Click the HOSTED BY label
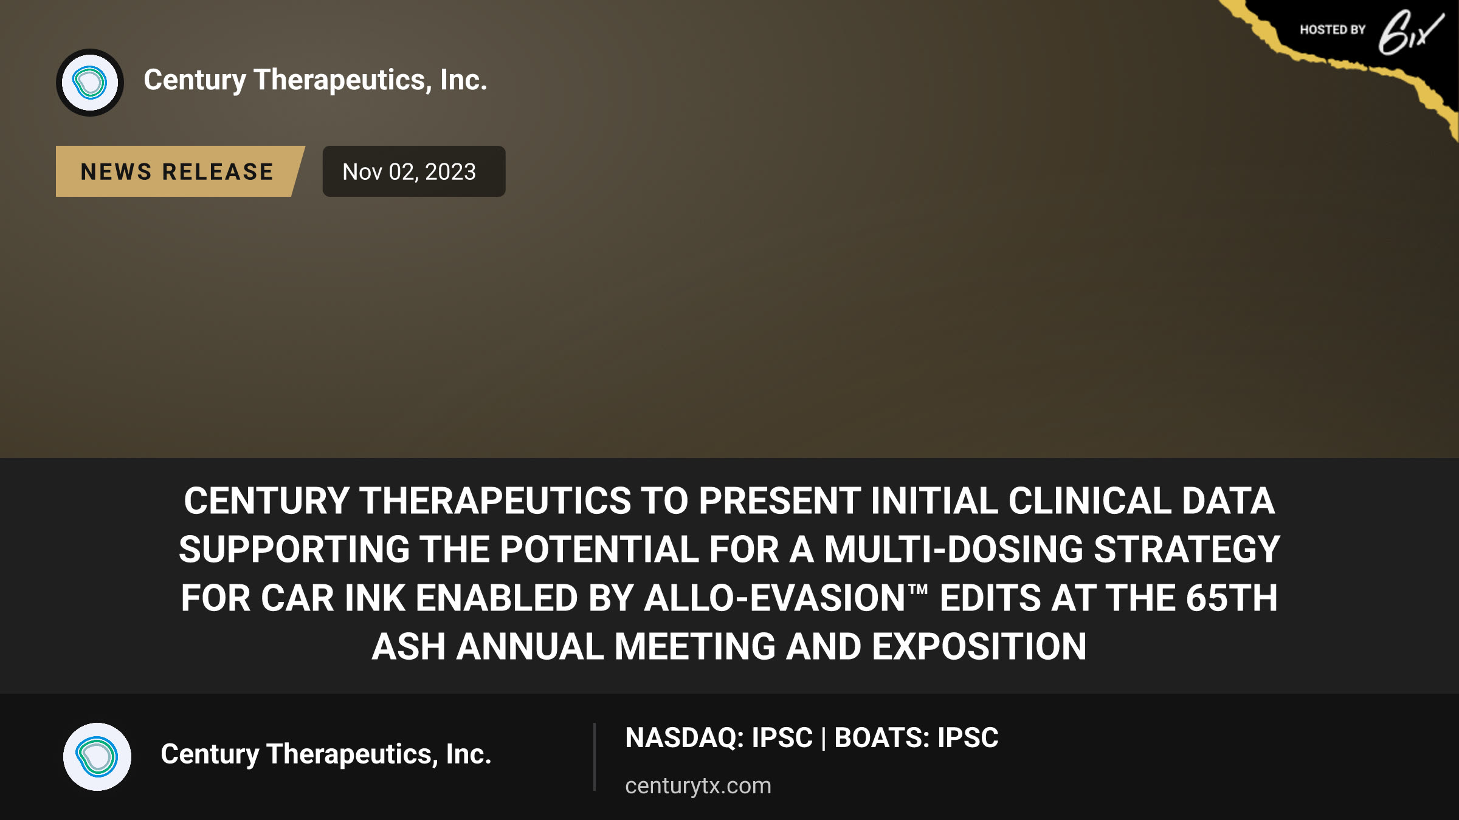The height and width of the screenshot is (820, 1459). (x=1333, y=30)
